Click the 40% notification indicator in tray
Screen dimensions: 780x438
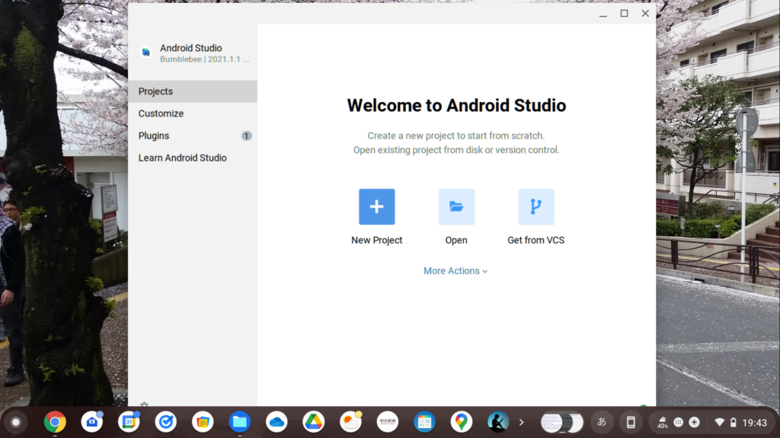(663, 423)
